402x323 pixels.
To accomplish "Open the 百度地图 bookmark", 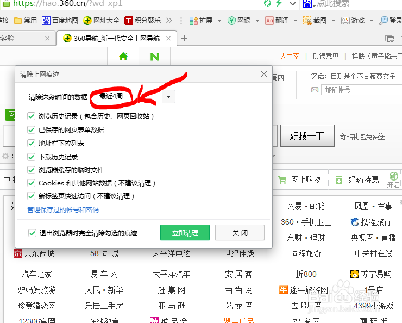I will [x=60, y=21].
